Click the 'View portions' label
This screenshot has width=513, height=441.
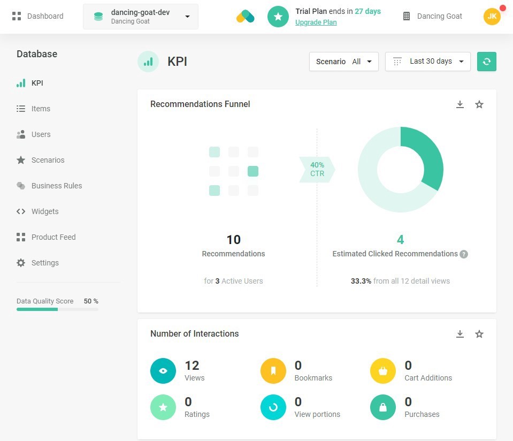coord(317,414)
